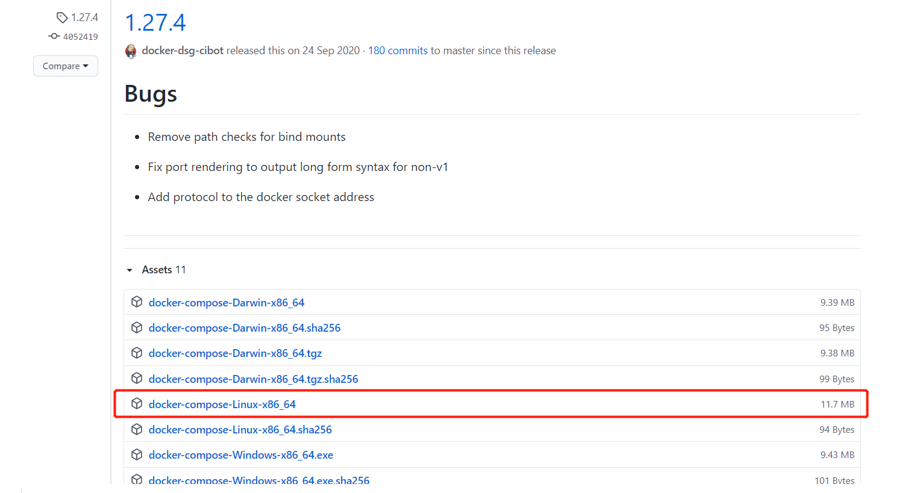Screen dimensions: 908x493
Task: Open the 180 commits link
Action: coord(398,51)
